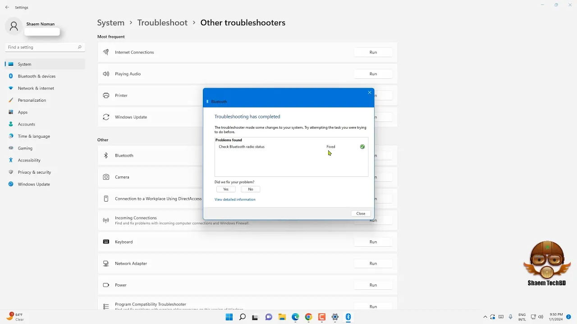The width and height of the screenshot is (577, 324).
Task: Click Close button in troubleshooter dialog
Action: (361, 213)
